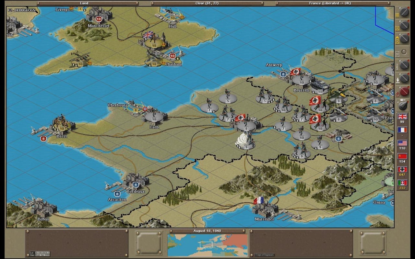Toggle the red power dial for quitting
415x259 pixels.
point(404,92)
